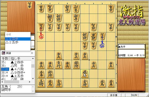
Task: Select move 36 △同歩 in list
Action: point(16,66)
